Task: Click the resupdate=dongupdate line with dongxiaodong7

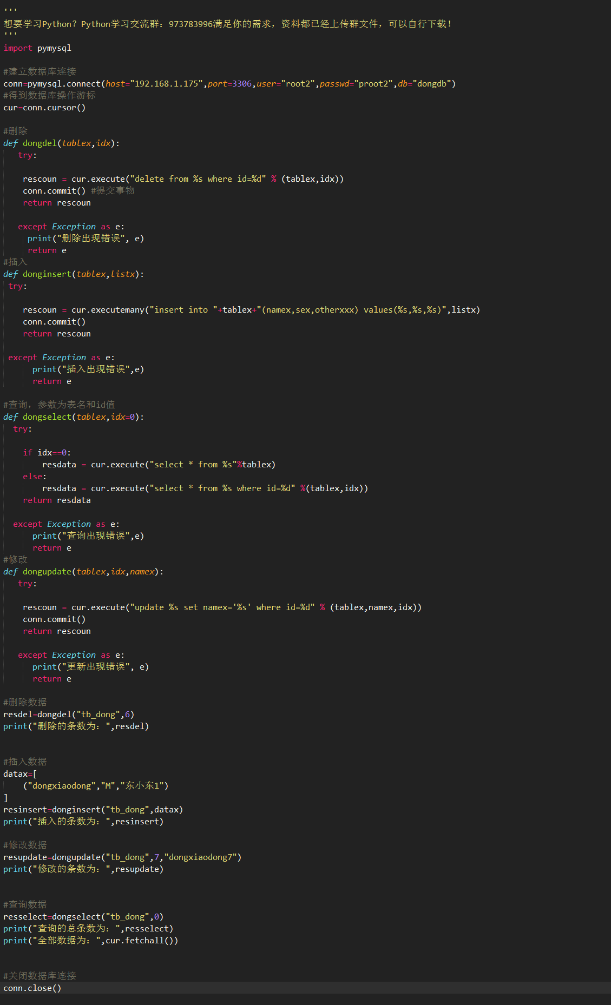Action: [x=122, y=857]
